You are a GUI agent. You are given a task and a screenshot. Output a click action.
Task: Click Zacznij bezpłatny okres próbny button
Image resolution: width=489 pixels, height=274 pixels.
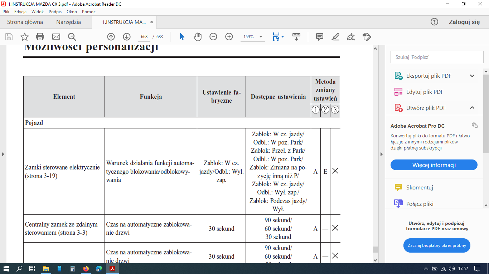(436, 245)
